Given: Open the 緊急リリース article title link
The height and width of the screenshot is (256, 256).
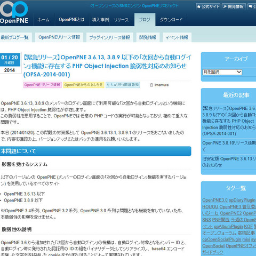Looking at the screenshot, I should coord(107,66).
